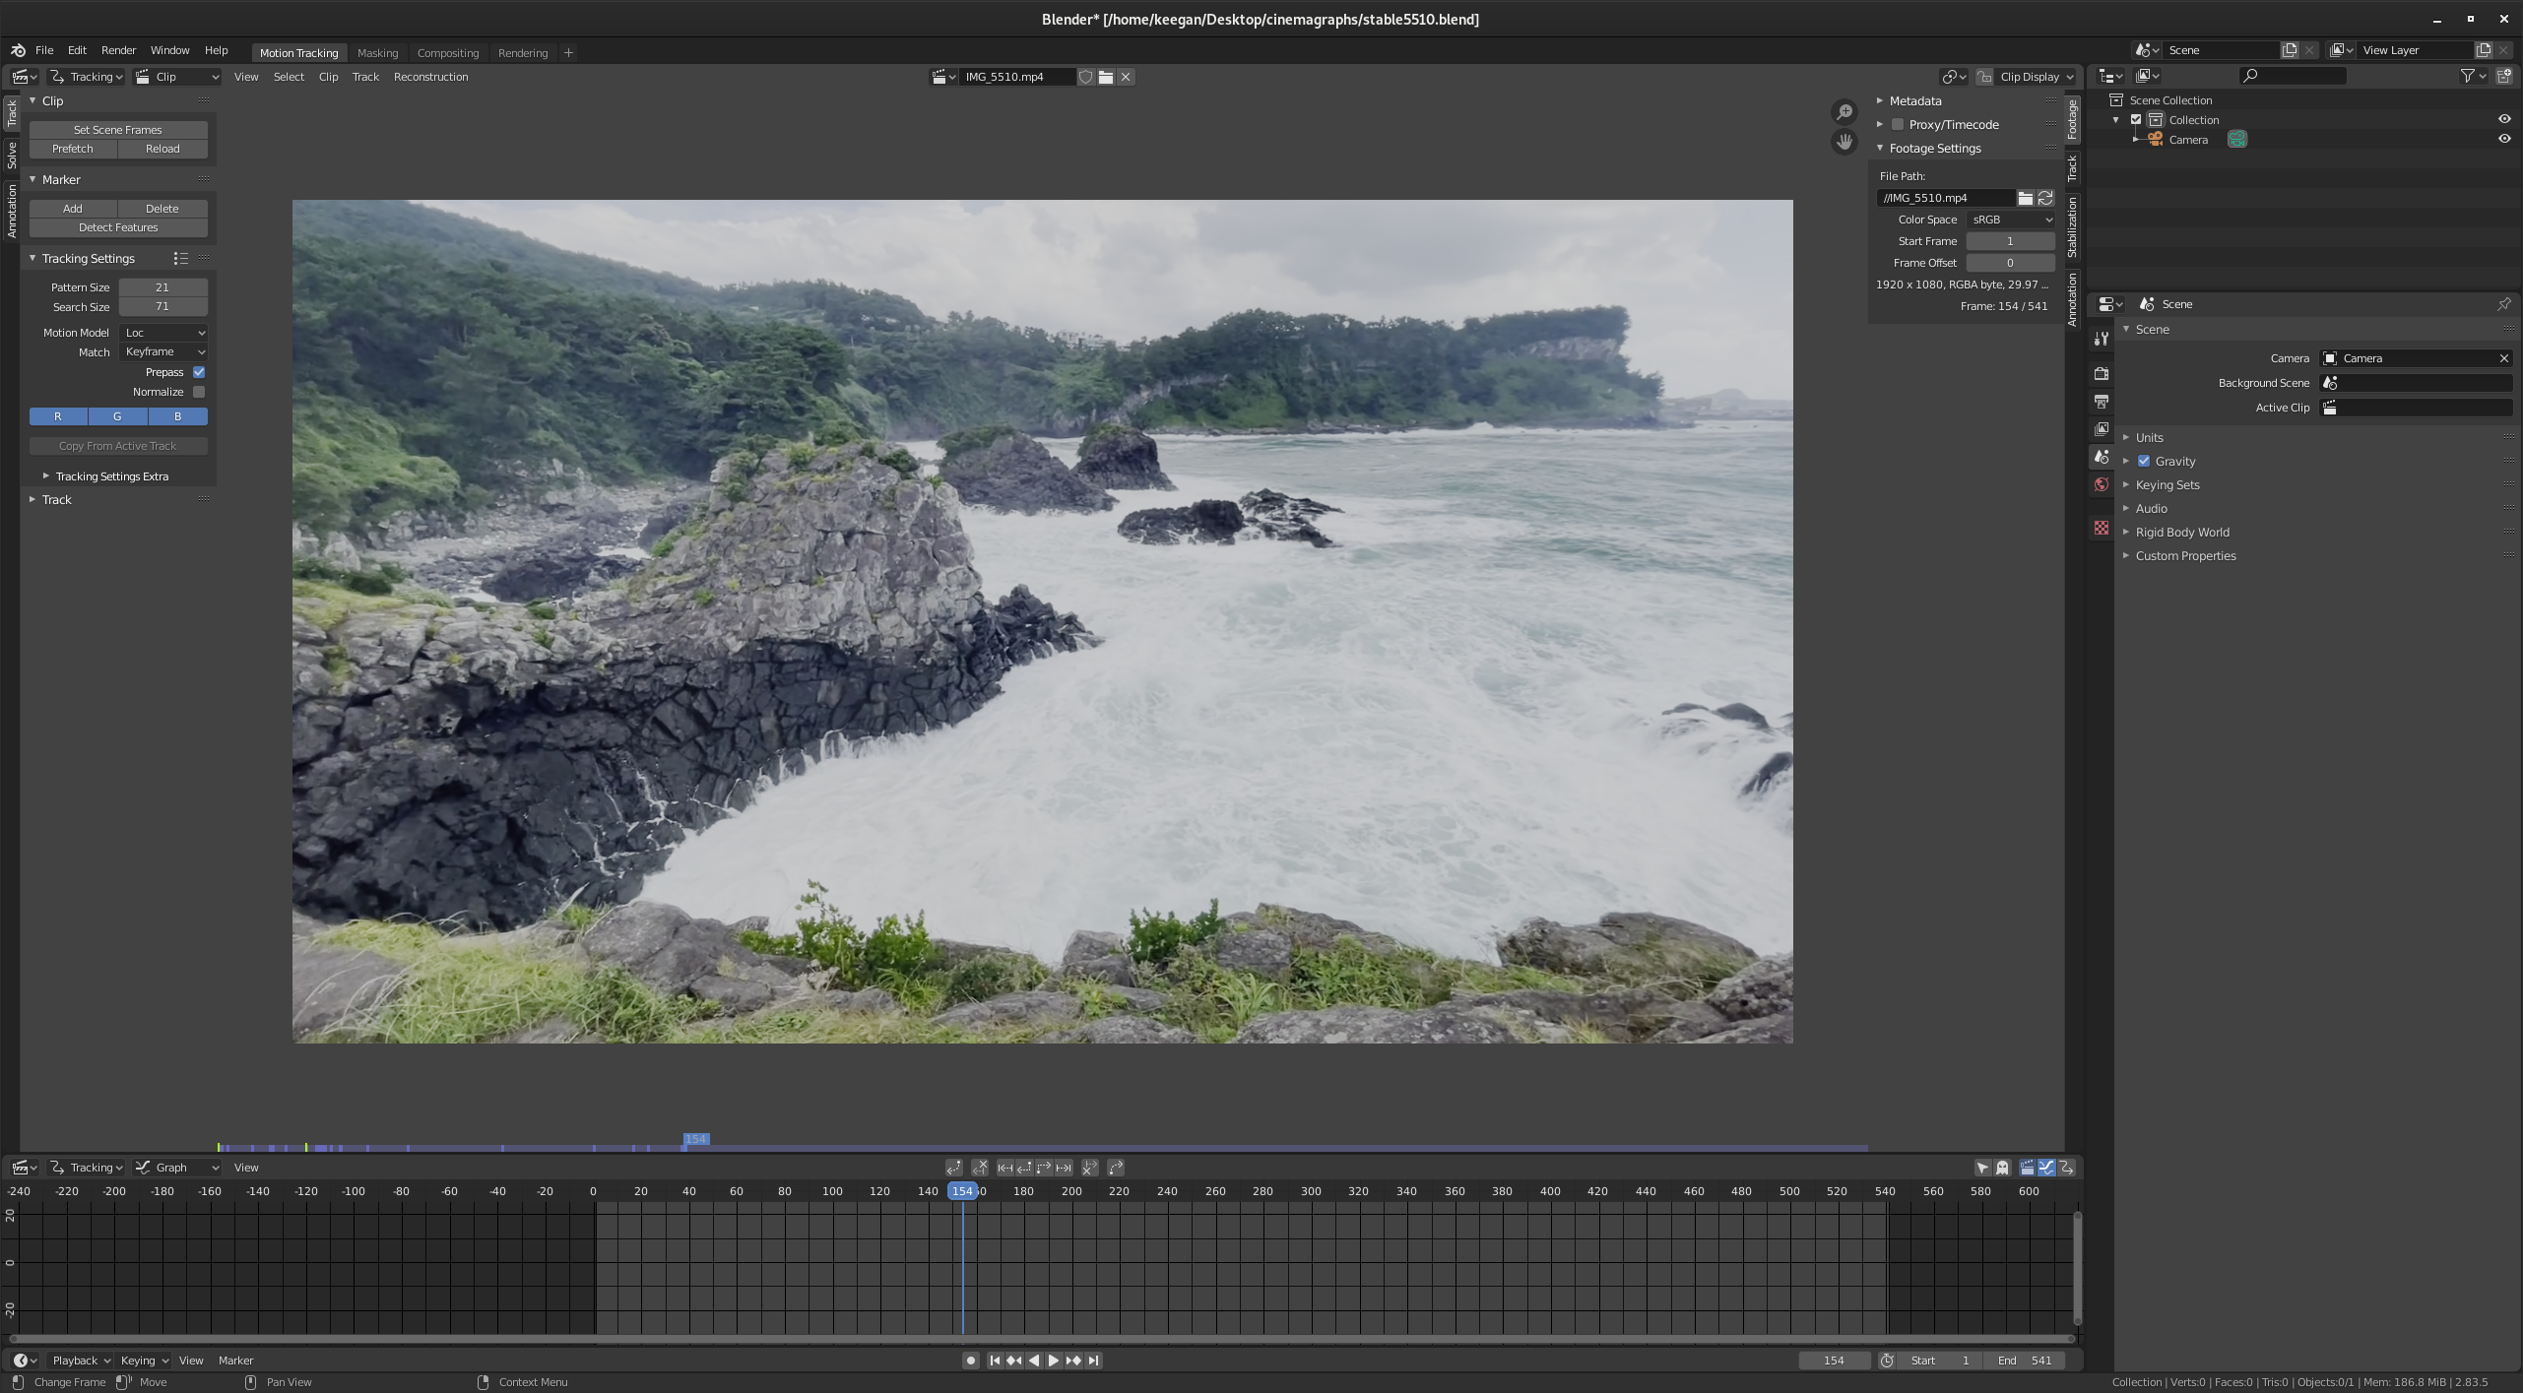Toggle fake user shield for IMG_5510.mp4

click(1085, 77)
